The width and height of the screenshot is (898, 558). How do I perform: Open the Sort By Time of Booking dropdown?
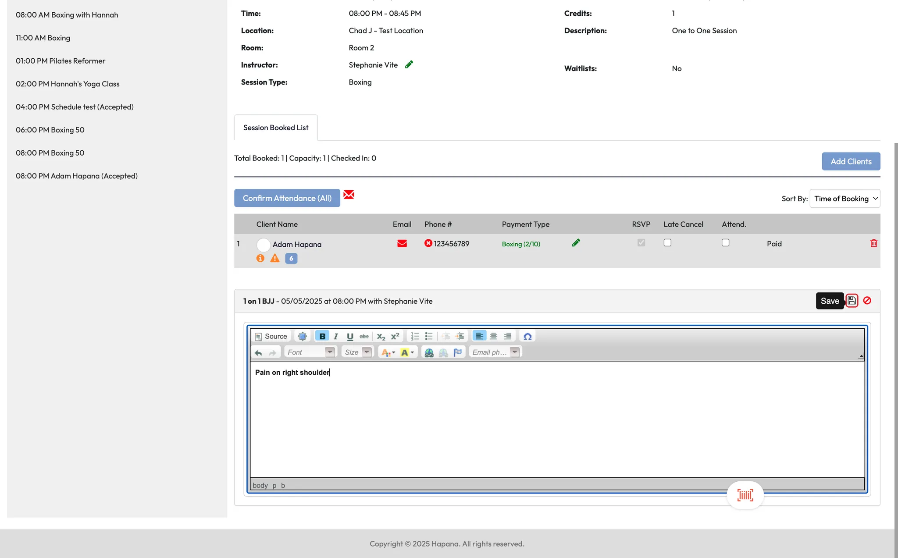[845, 199]
